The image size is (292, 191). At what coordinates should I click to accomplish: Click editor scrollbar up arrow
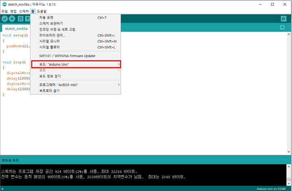pyautogui.click(x=289, y=34)
